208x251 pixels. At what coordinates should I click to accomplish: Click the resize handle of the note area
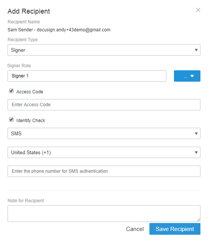click(x=199, y=220)
